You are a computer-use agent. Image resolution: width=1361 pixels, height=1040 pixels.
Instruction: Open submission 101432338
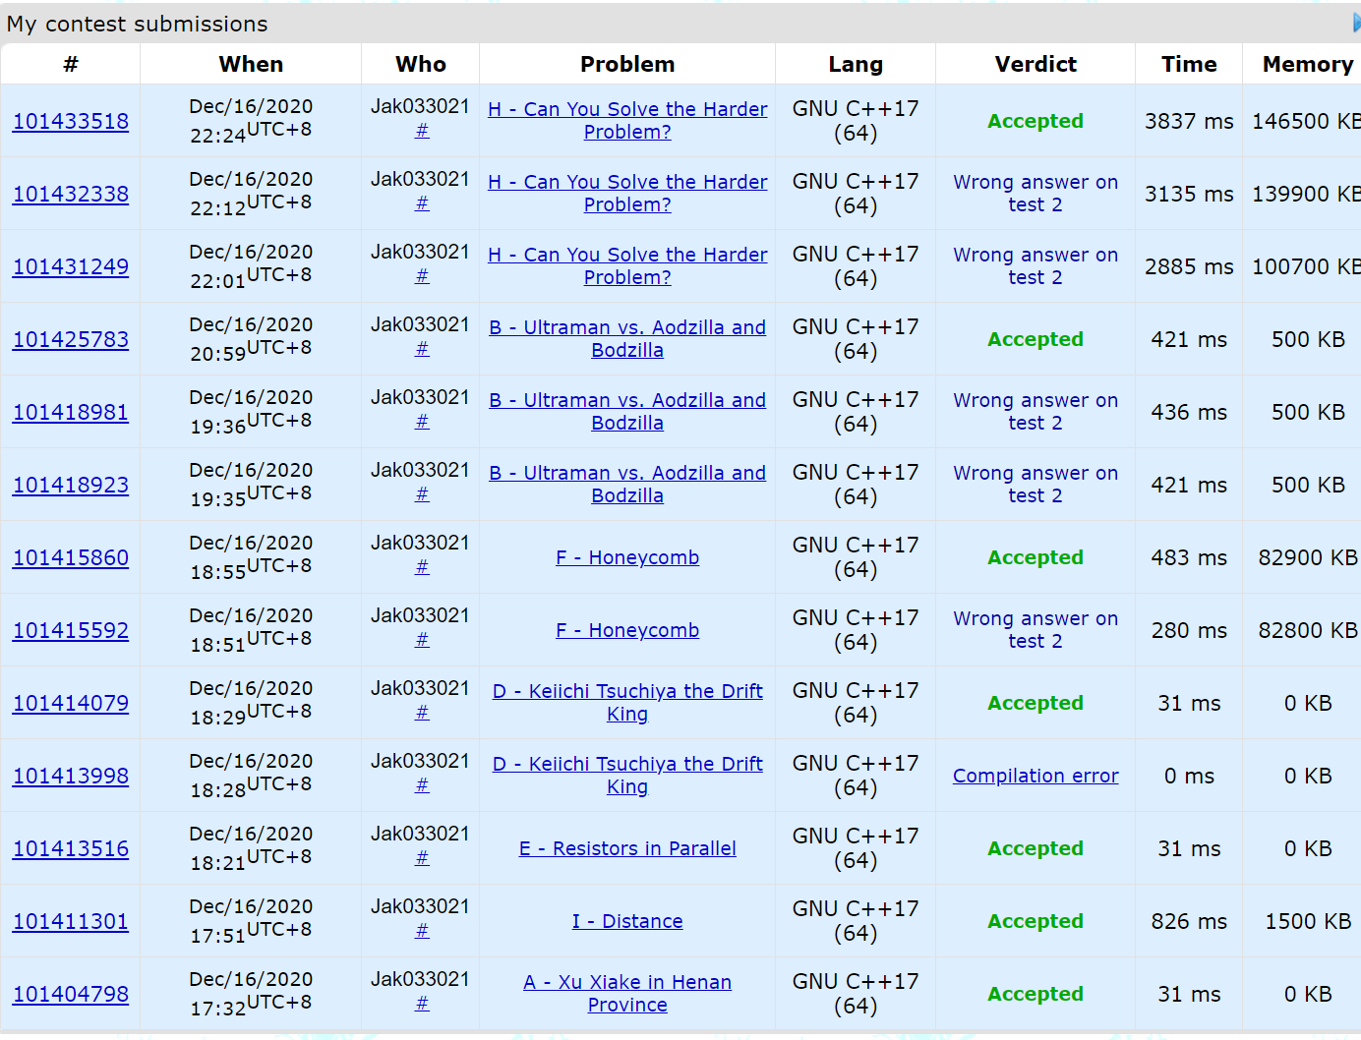[x=71, y=194]
